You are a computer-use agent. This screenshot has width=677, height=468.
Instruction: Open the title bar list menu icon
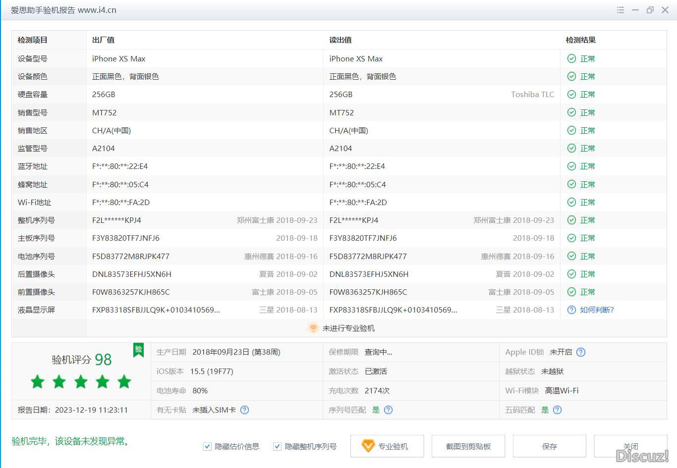[x=620, y=10]
